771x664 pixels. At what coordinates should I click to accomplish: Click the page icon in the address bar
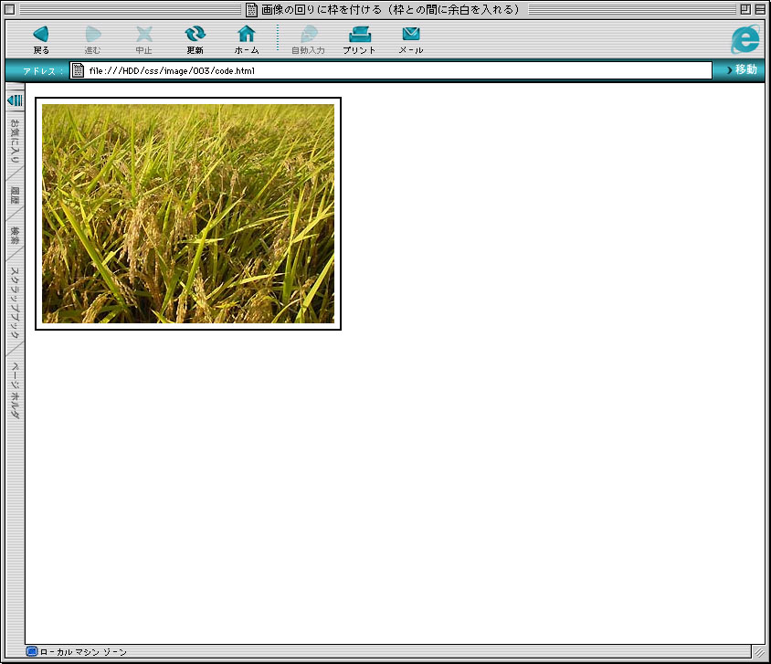(x=78, y=70)
